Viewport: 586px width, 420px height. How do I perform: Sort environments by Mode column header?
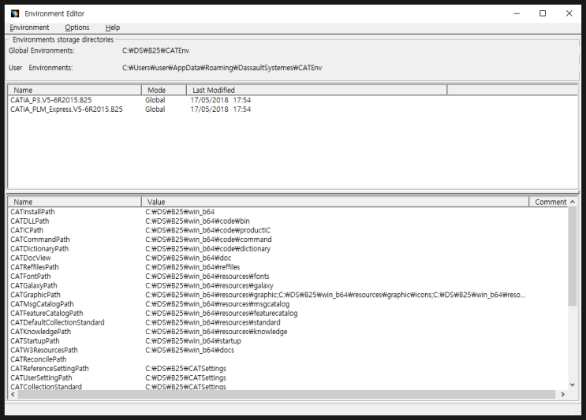point(164,90)
